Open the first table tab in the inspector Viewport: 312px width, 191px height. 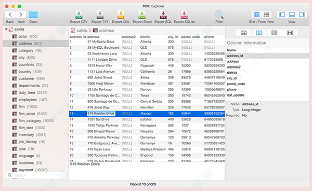tap(243, 33)
